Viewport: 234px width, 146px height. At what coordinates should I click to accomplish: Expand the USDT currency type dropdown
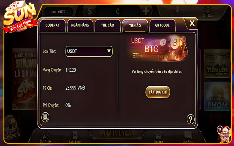tap(89, 51)
